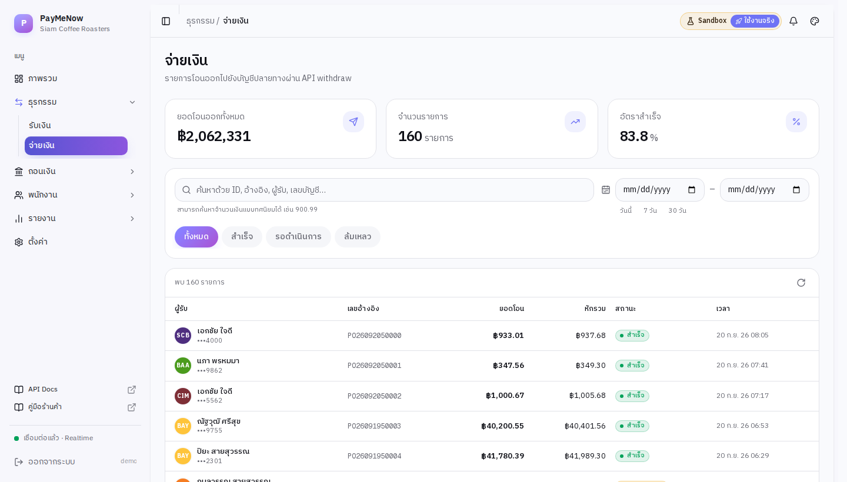
Task: Expand the รายงาน menu section
Action: pyautogui.click(x=75, y=219)
